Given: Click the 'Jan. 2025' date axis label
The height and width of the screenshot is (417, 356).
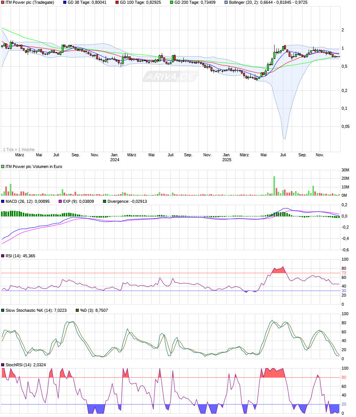Looking at the screenshot, I should [227, 157].
